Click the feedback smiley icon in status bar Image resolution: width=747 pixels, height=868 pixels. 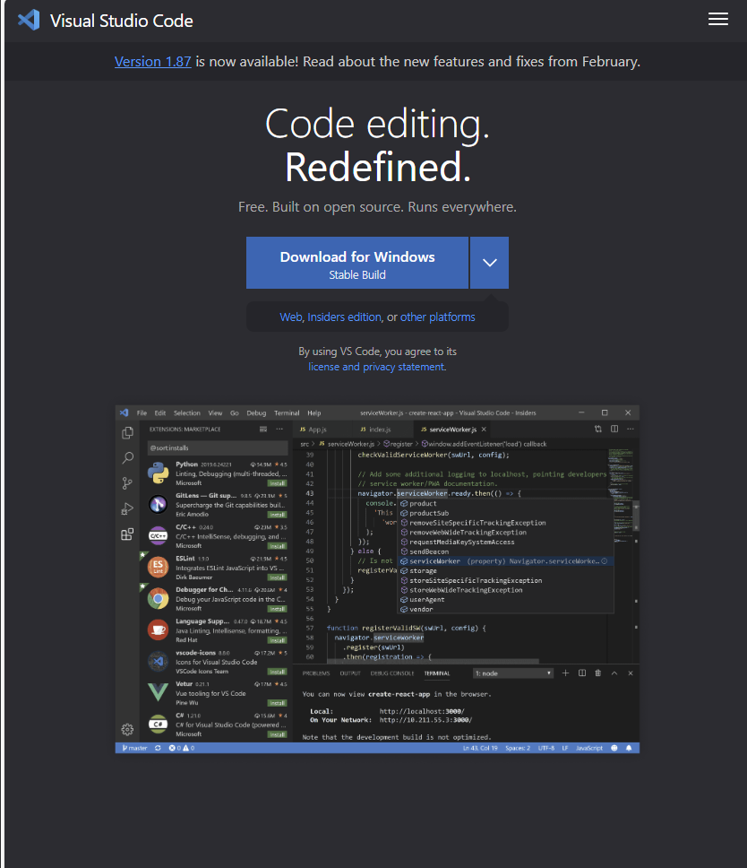[x=614, y=749]
